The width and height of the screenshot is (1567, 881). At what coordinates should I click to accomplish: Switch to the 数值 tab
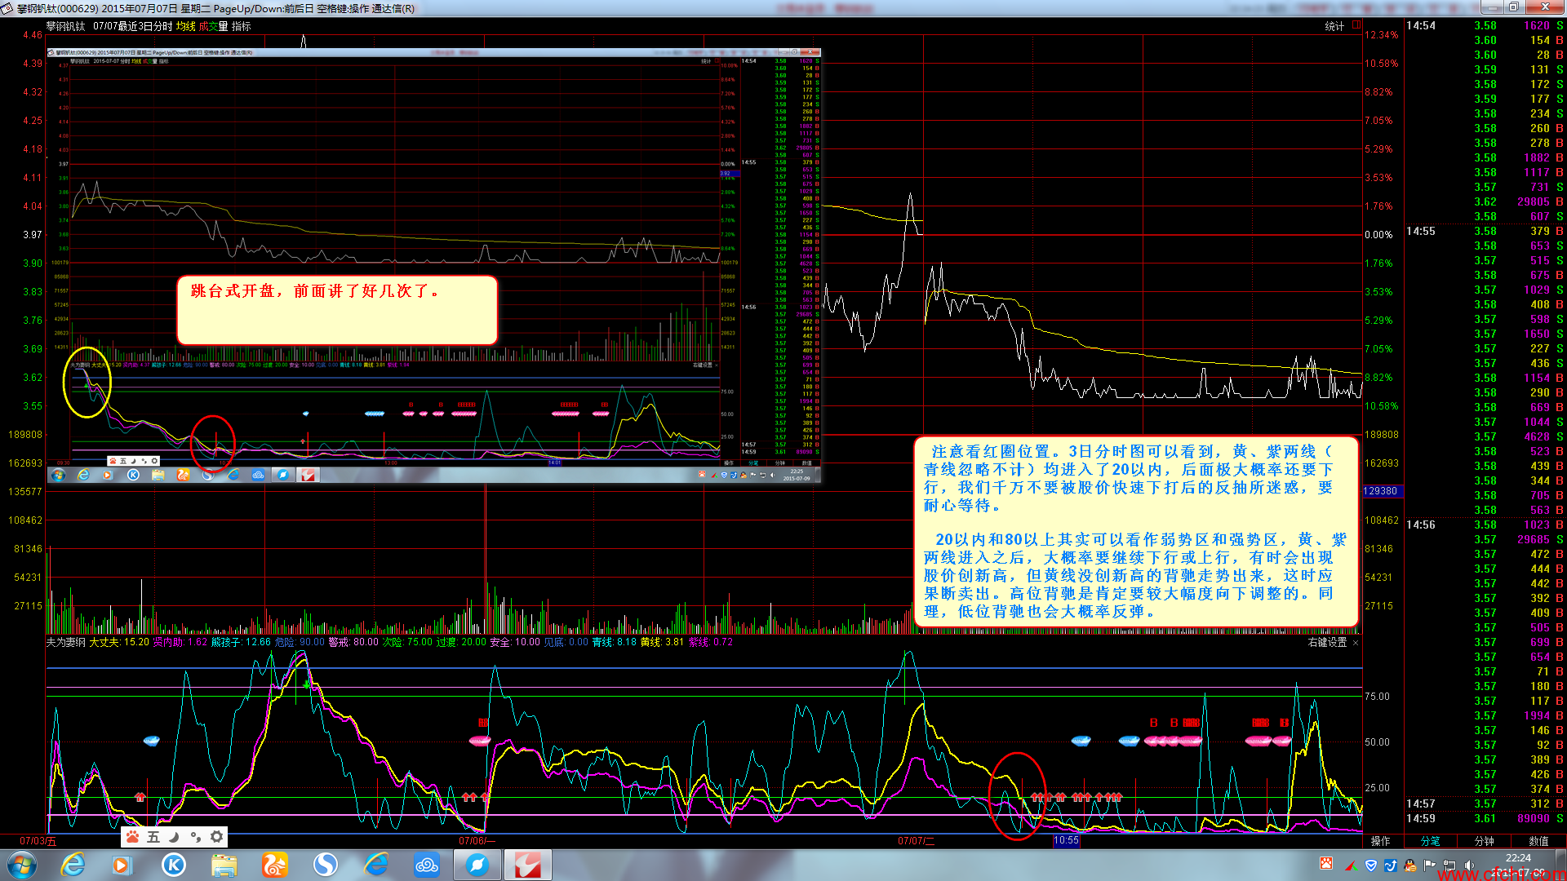tap(1538, 841)
